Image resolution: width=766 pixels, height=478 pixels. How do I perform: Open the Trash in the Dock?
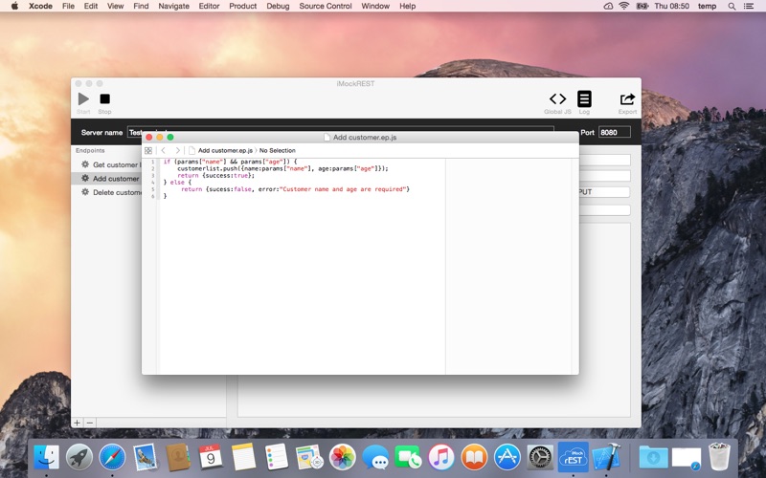click(x=719, y=458)
